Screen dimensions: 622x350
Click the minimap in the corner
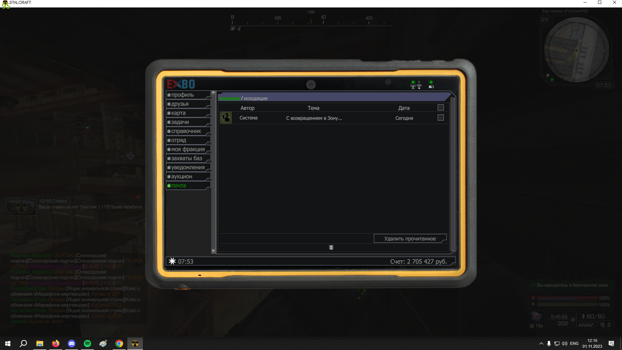tap(576, 50)
